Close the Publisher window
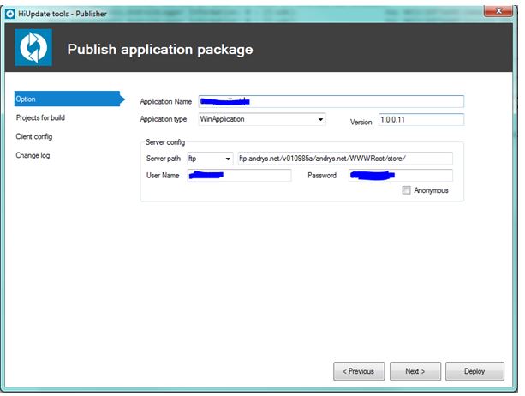This screenshot has height=396, width=525. (498, 11)
